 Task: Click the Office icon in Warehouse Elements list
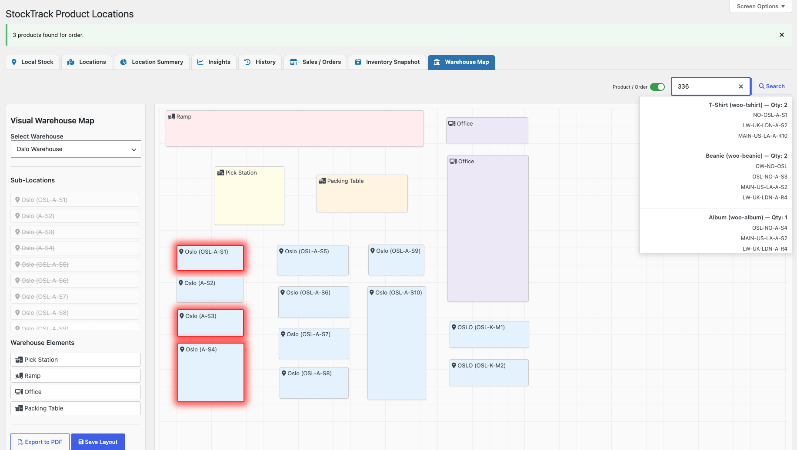point(19,392)
